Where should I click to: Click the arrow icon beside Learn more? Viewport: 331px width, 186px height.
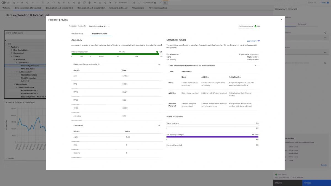tap(258, 41)
